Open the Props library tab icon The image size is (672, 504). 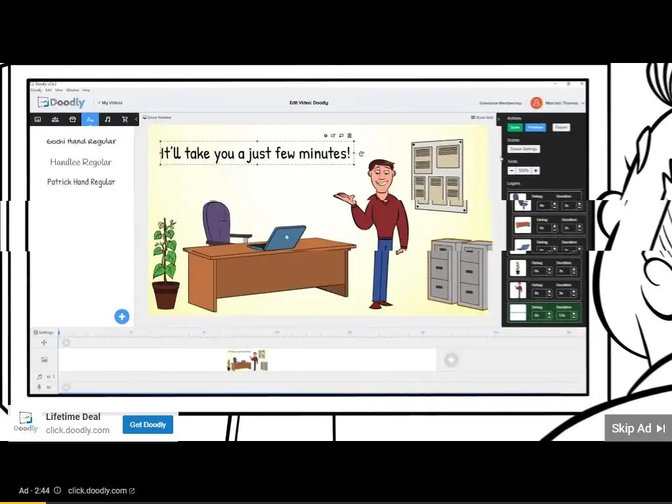pyautogui.click(x=72, y=119)
